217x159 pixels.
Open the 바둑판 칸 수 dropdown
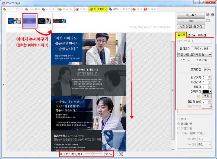tap(201, 41)
